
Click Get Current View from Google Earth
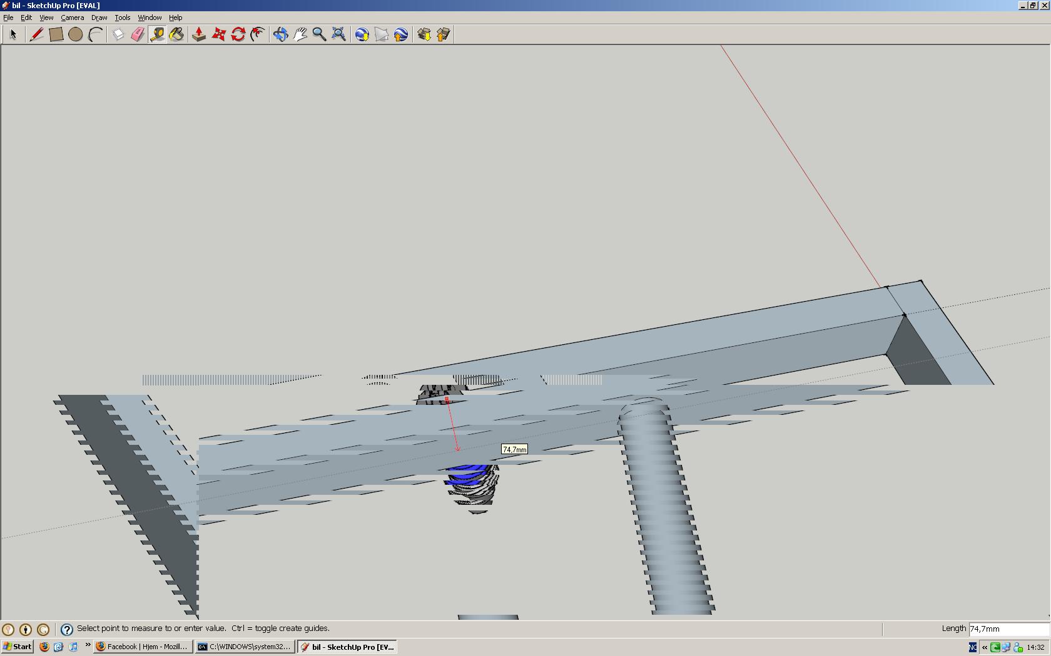coord(362,34)
